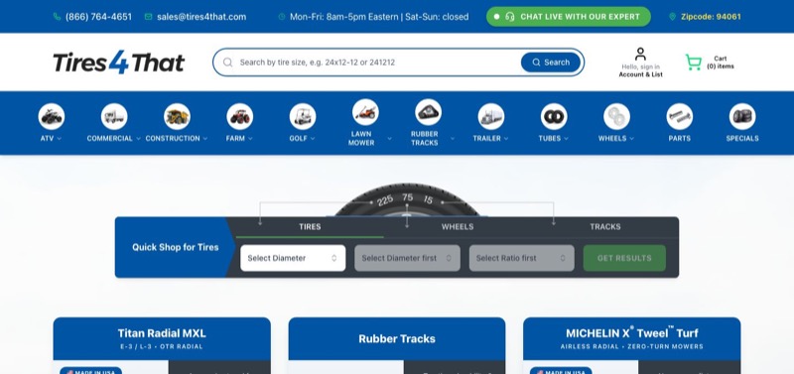Call phone number (866) 764-4651
This screenshot has height=374, width=794.
(x=98, y=17)
